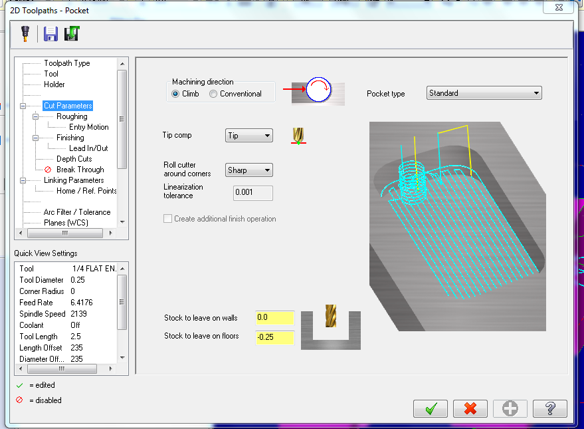Click the climb direction diagram icon

318,92
